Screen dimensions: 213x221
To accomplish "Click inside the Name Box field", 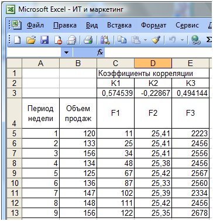I will 35,53.
